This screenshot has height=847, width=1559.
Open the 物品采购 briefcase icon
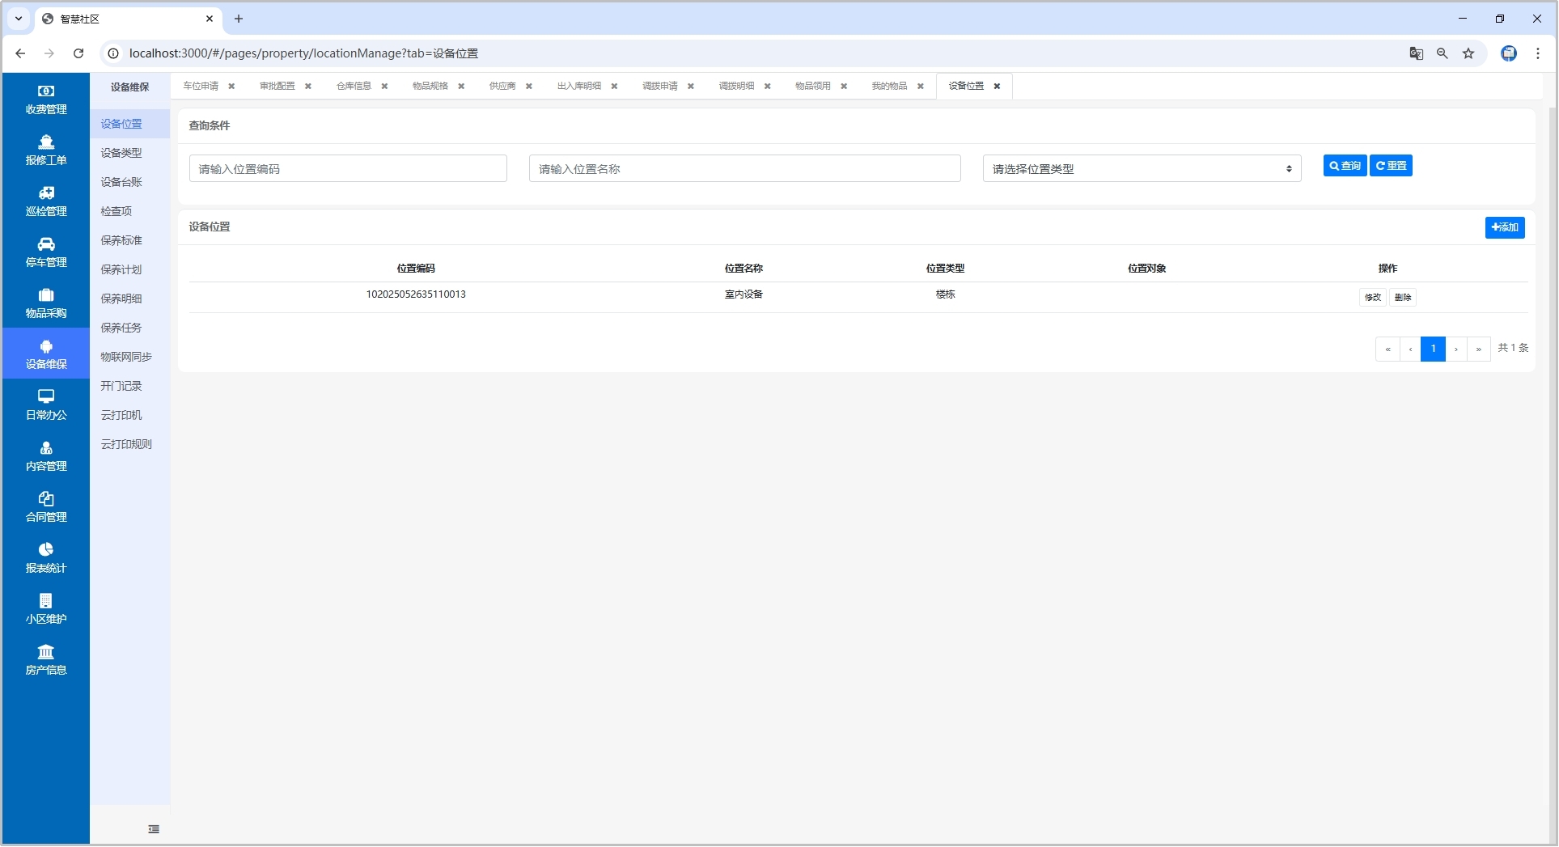[46, 295]
